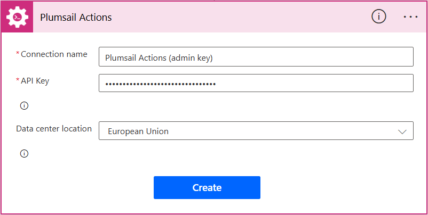
Task: Open the info icon in the header
Action: [x=378, y=16]
